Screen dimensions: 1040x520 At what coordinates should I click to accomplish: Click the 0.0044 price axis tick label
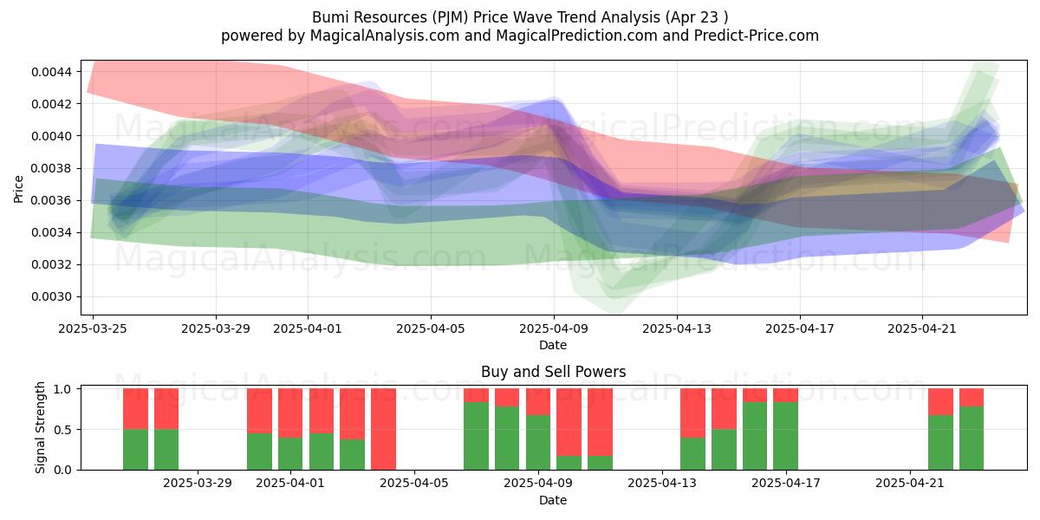53,71
